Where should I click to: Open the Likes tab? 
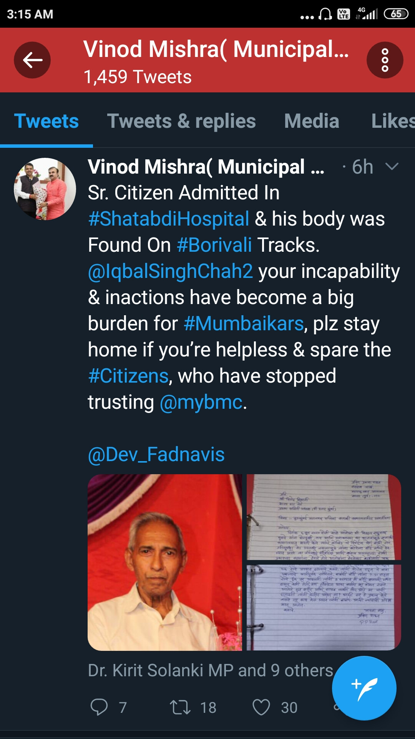393,121
